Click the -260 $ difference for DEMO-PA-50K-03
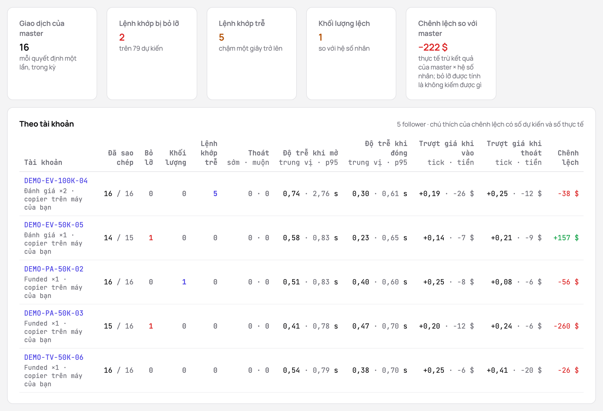This screenshot has height=411, width=603. [566, 326]
